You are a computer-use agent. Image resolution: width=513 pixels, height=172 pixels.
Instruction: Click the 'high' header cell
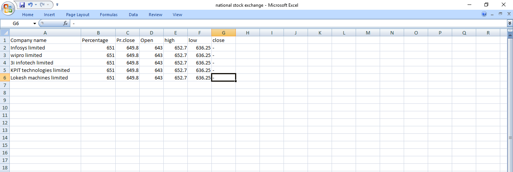coord(176,40)
